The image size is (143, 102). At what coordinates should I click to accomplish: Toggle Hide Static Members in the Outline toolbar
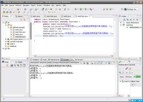point(131,20)
